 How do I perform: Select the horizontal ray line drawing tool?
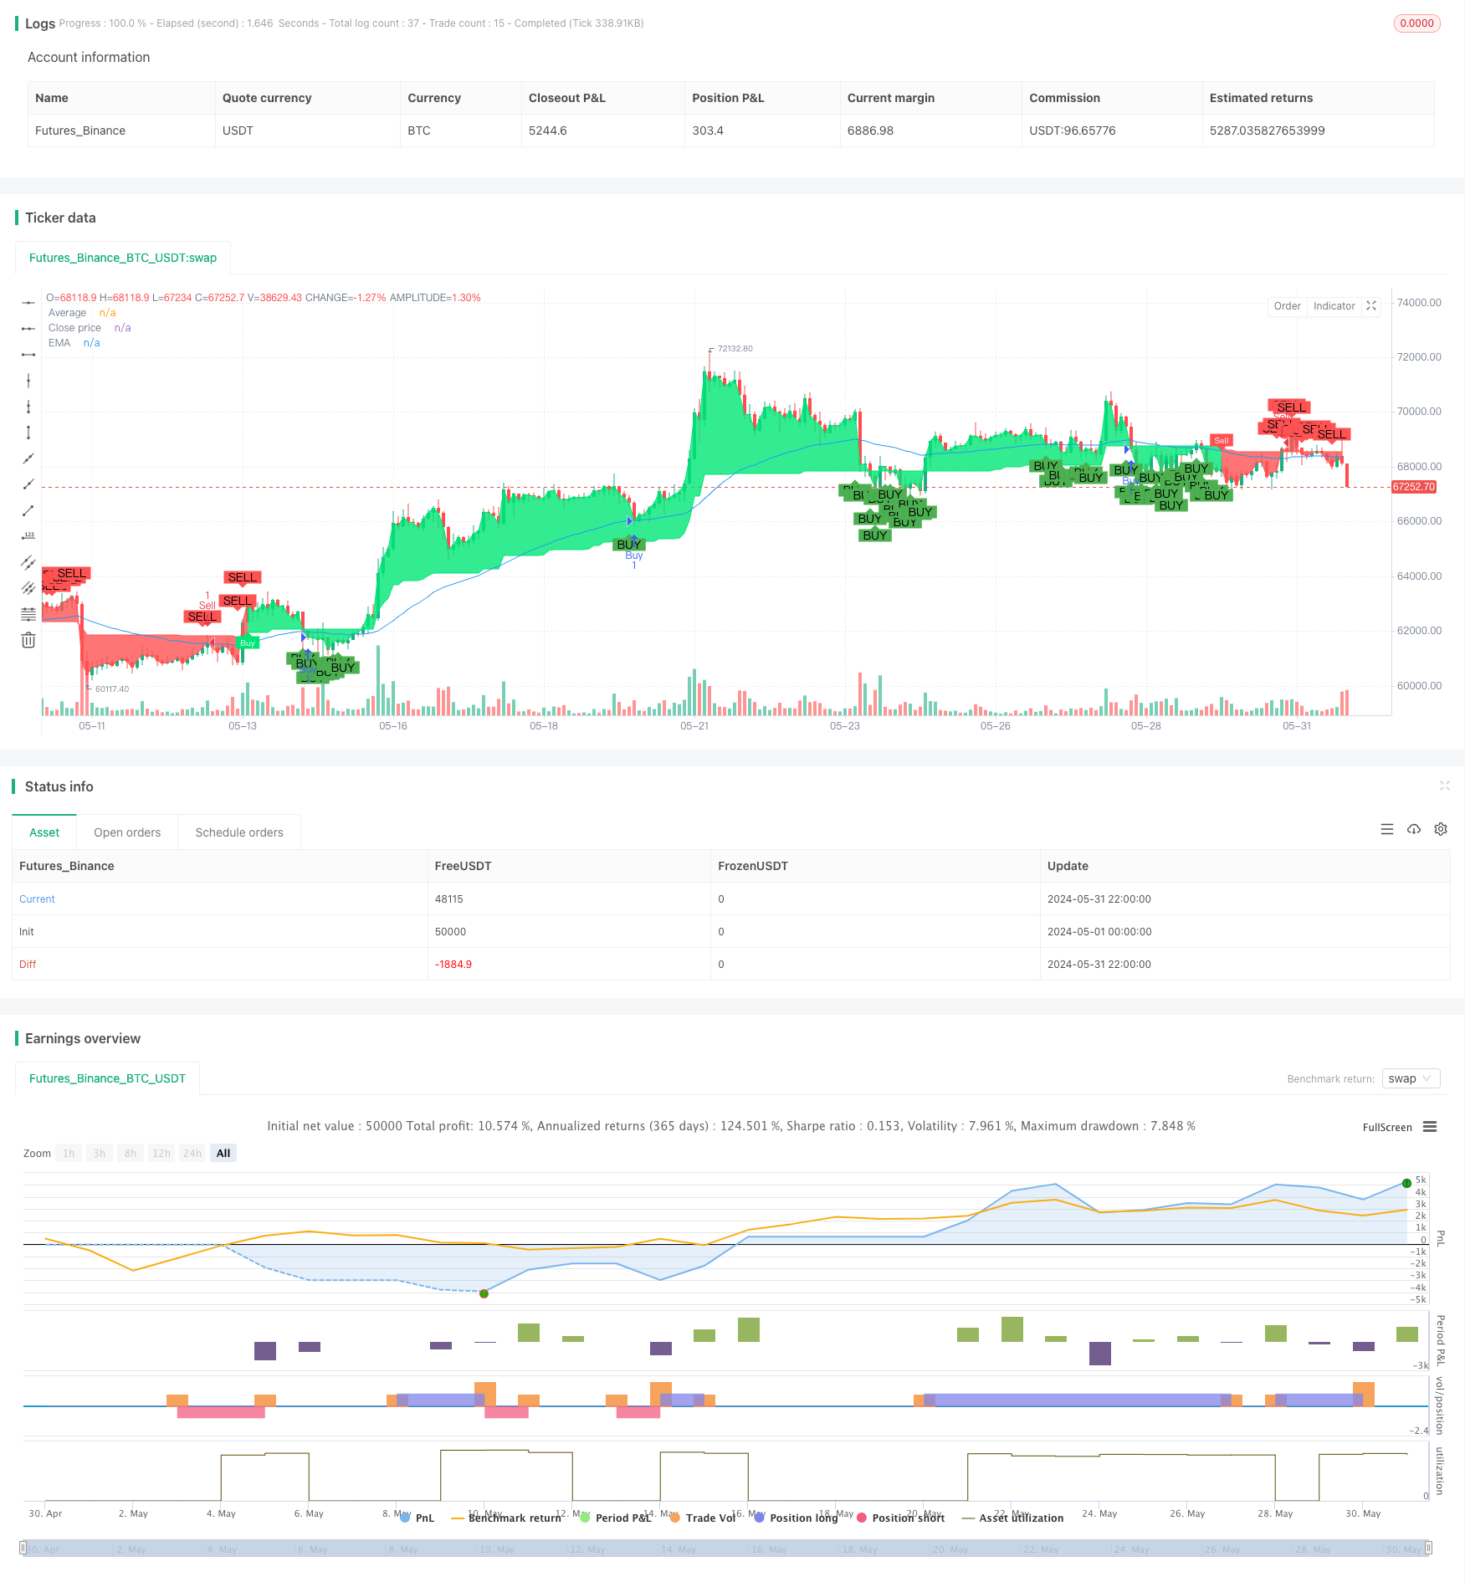[x=28, y=329]
